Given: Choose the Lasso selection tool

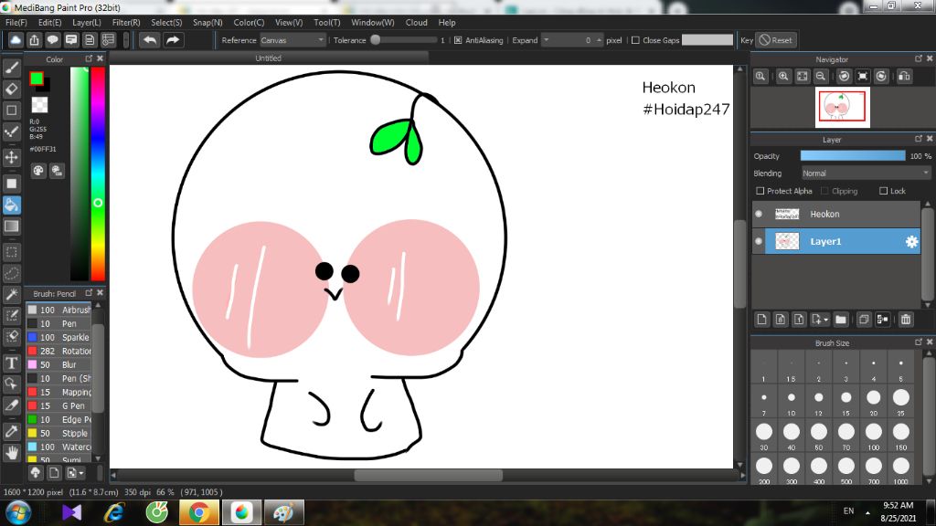Looking at the screenshot, I should point(11,273).
